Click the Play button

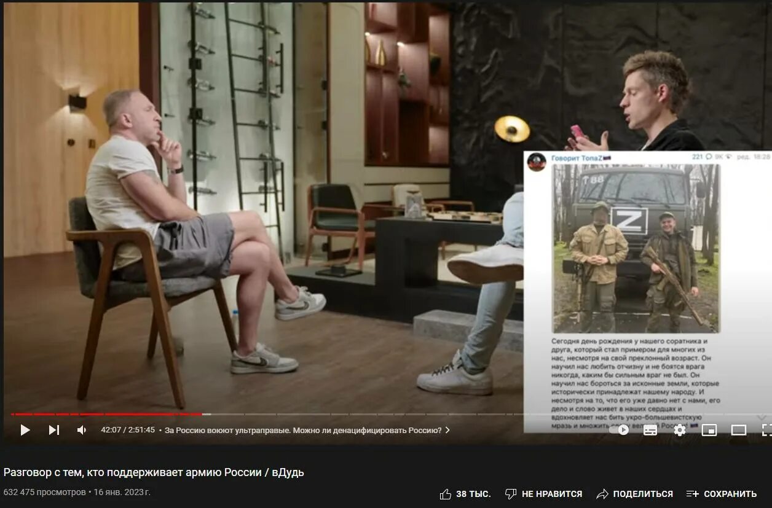(25, 430)
